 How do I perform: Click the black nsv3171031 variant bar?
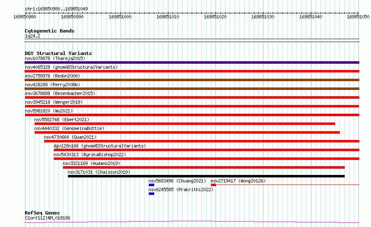coord(206,176)
